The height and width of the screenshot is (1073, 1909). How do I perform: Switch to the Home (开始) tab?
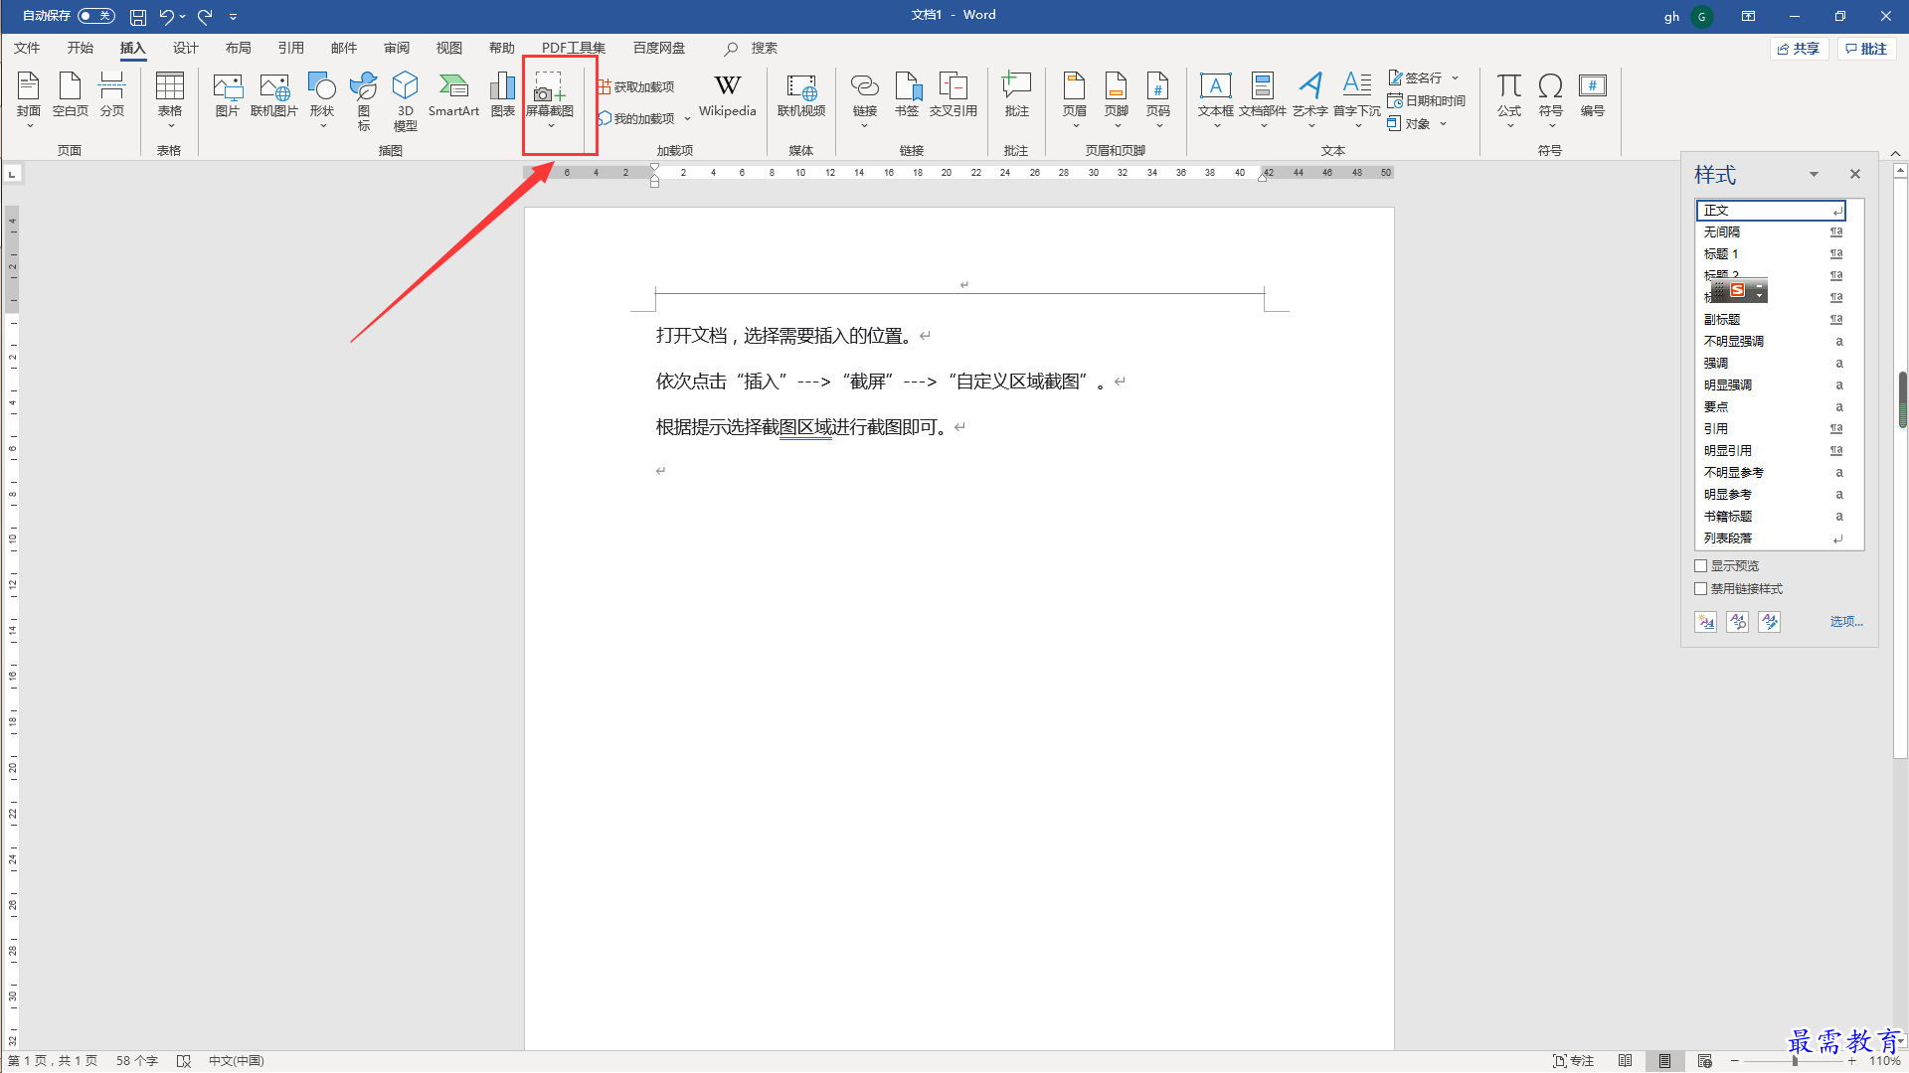click(80, 48)
